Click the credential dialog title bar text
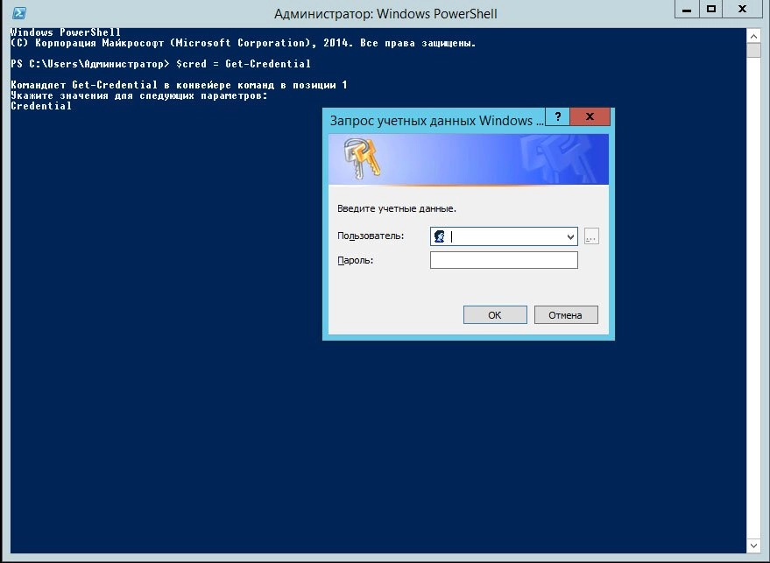770x563 pixels. tap(431, 120)
